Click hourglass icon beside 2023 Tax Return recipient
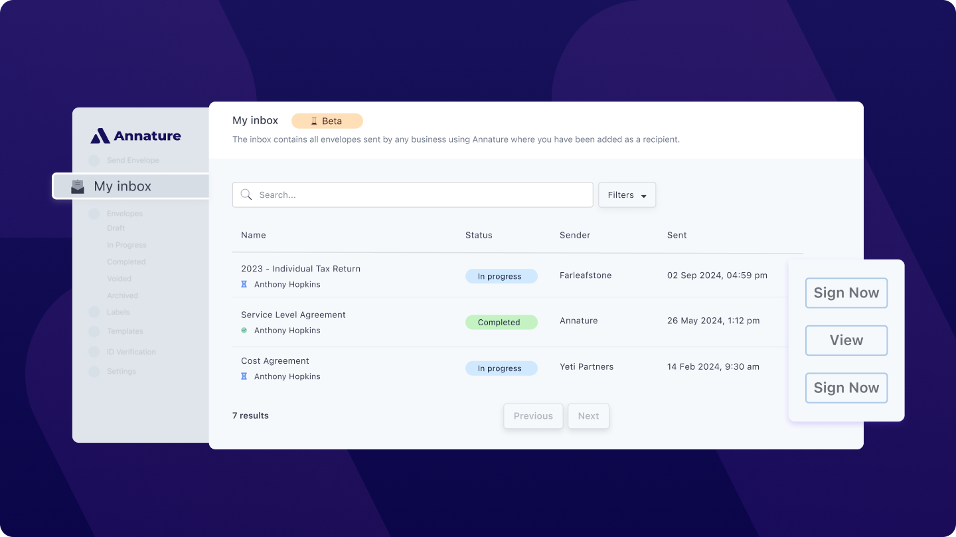 click(x=244, y=284)
